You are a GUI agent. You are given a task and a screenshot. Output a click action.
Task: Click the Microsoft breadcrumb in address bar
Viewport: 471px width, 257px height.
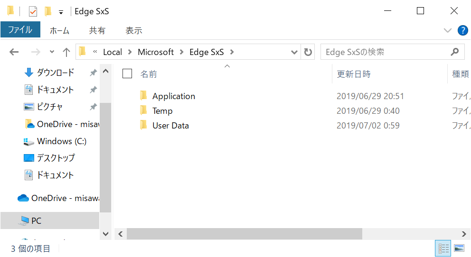point(156,52)
